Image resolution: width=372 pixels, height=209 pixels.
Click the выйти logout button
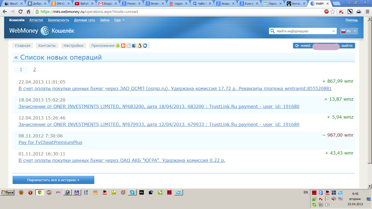click(x=347, y=46)
